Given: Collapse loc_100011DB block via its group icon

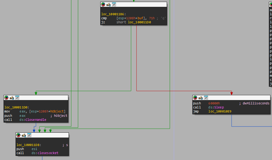Looking at the screenshot, I should coord(29,135).
